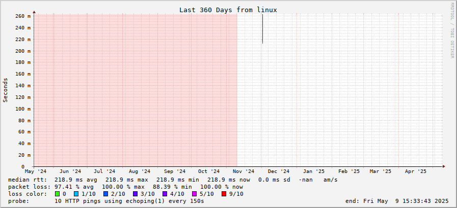Image resolution: width=457 pixels, height=208 pixels.
Task: Click the "218.9 ms avg" rtt value
Action: tap(76, 180)
